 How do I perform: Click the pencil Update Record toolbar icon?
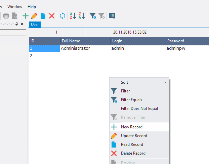[34, 16]
